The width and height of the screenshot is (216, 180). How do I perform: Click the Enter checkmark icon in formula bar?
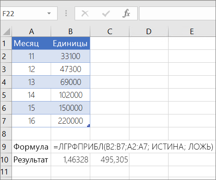tap(106, 13)
